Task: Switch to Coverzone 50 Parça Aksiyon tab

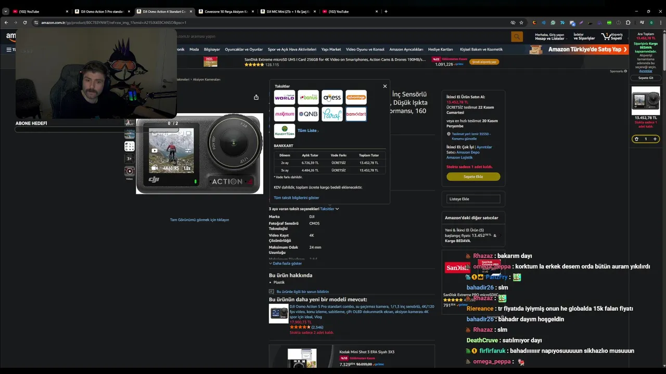Action: point(225,11)
